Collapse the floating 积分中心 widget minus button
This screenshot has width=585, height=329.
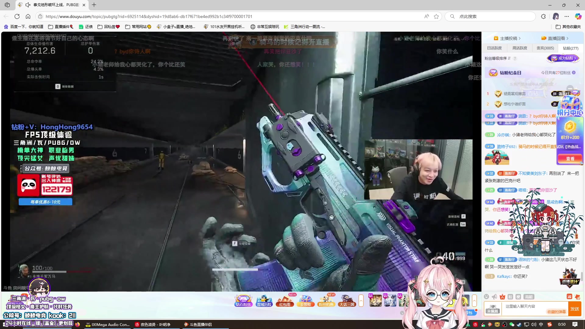[x=570, y=89]
